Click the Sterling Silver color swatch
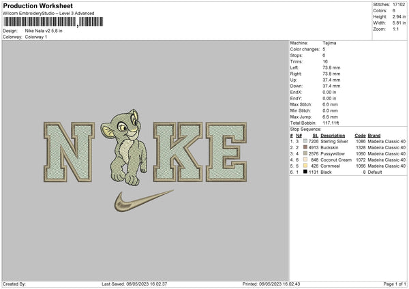The height and width of the screenshot is (289, 409). pyautogui.click(x=305, y=141)
